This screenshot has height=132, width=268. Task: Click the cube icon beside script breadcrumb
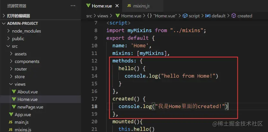(x=185, y=16)
